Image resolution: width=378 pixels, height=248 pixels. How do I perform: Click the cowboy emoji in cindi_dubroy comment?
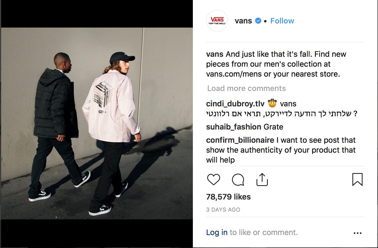pos(272,103)
